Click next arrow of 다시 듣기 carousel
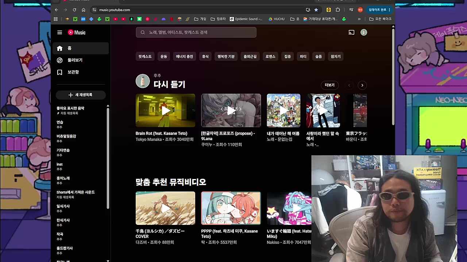This screenshot has height=262, width=467. coord(362,85)
